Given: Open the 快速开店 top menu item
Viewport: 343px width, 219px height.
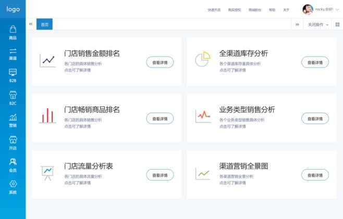Looking at the screenshot, I should [214, 10].
